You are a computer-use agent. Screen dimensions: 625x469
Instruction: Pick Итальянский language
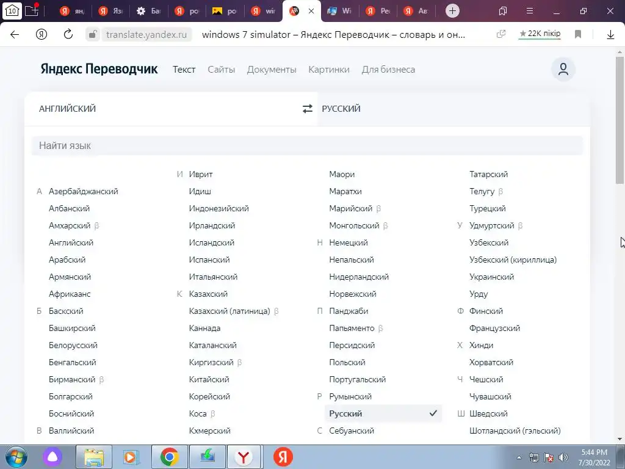tap(213, 277)
